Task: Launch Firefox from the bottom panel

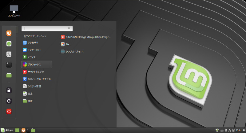Action: click(23, 130)
